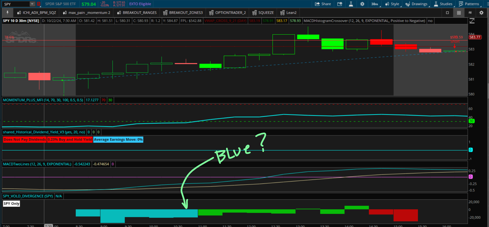Open the chart alert icon

340,4
